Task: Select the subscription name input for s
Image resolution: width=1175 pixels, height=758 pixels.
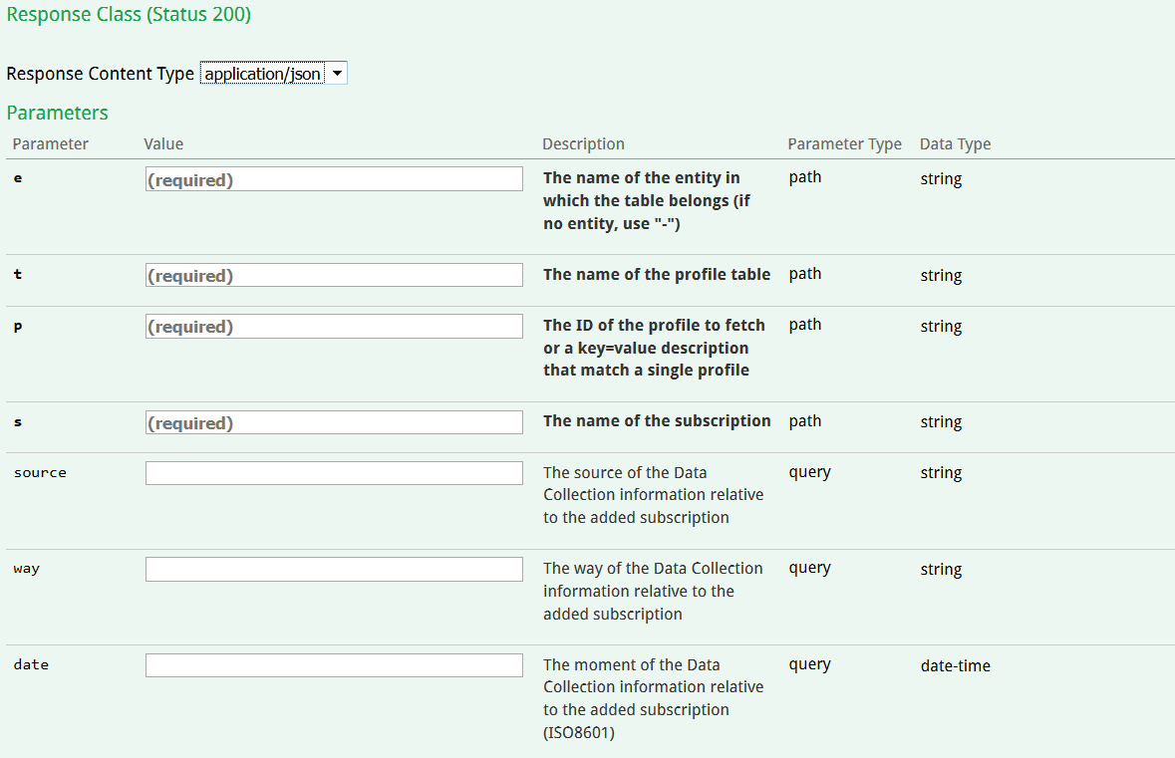Action: click(334, 422)
